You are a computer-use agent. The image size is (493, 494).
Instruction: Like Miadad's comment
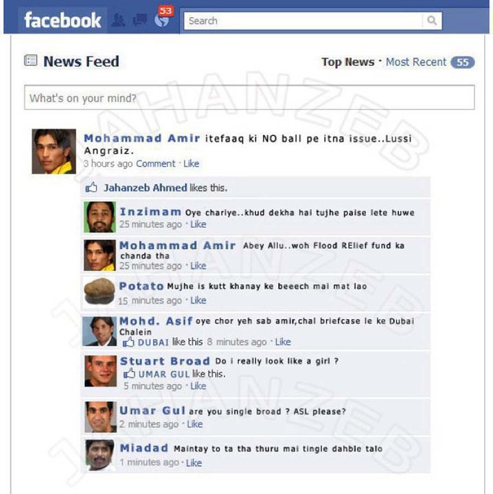194,463
